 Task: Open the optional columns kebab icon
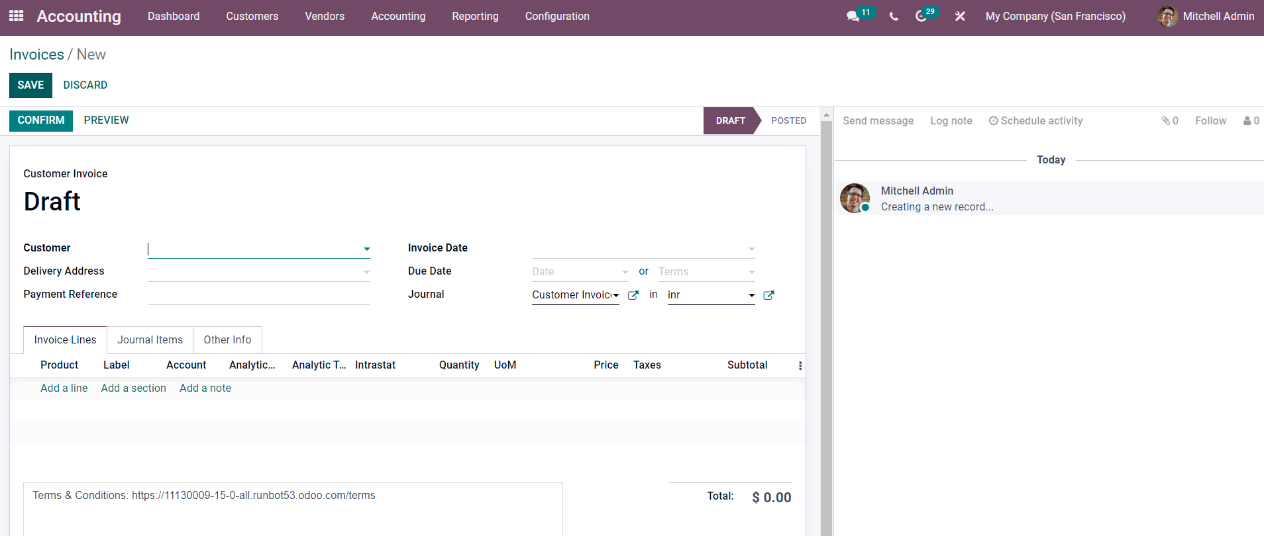click(800, 365)
